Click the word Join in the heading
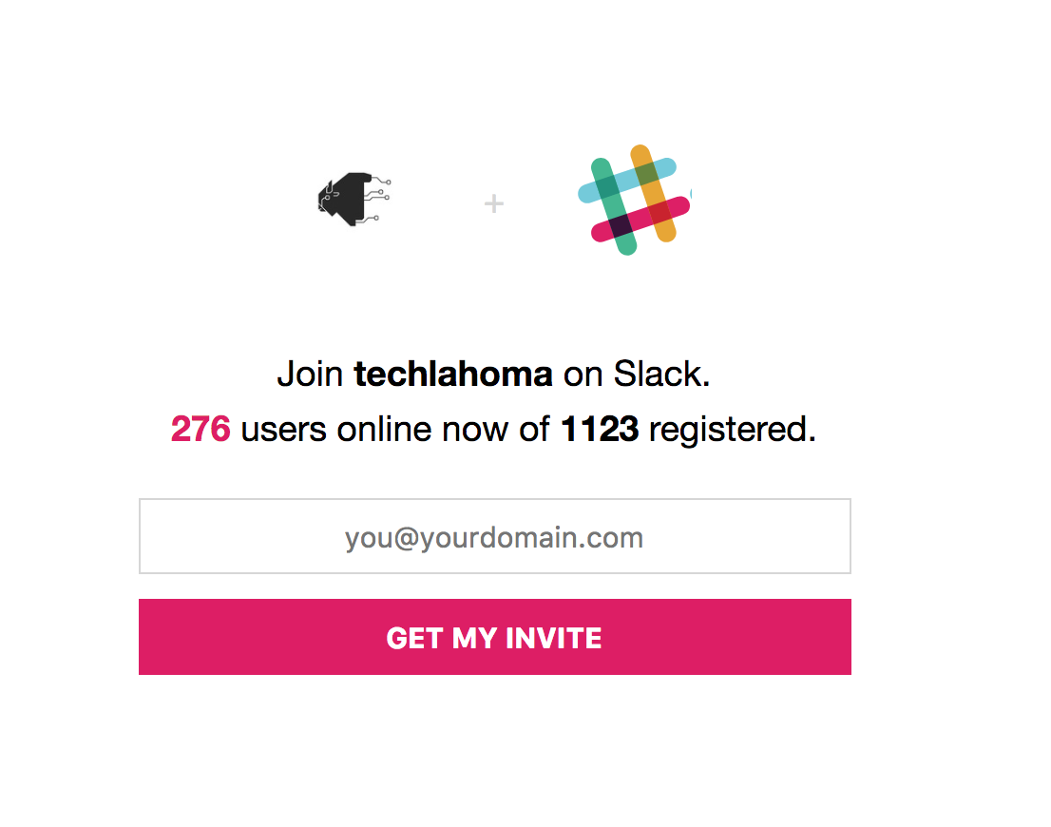The image size is (1051, 827). 311,375
